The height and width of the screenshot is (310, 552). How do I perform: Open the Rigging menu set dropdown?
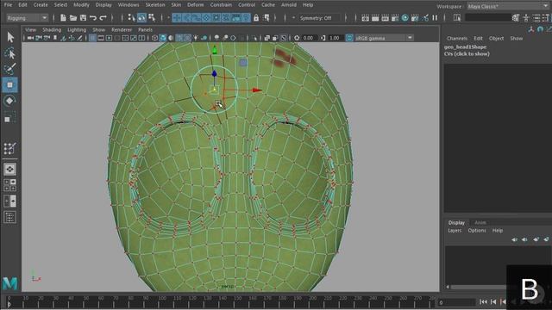(x=27, y=18)
